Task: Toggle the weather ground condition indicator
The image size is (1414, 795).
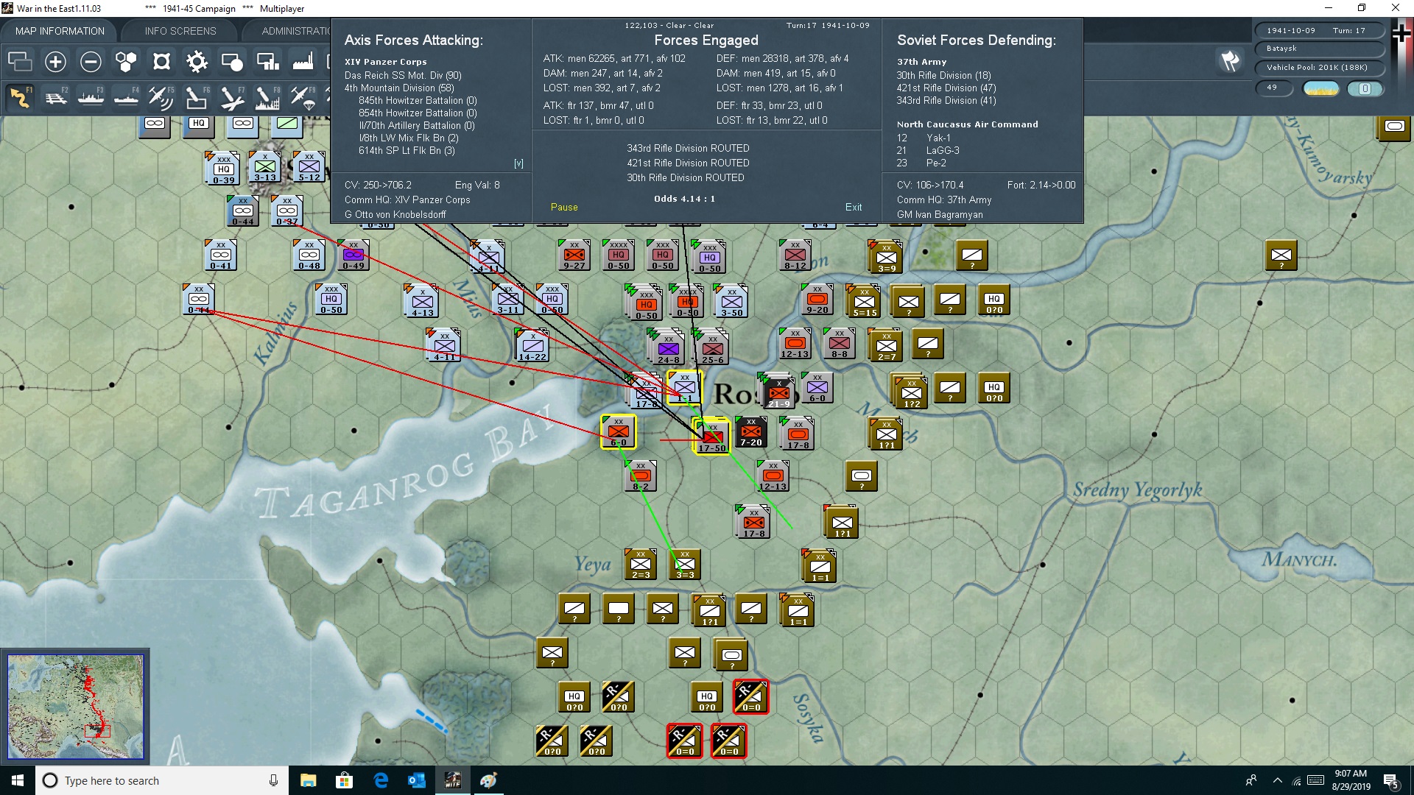Action: (1320, 88)
